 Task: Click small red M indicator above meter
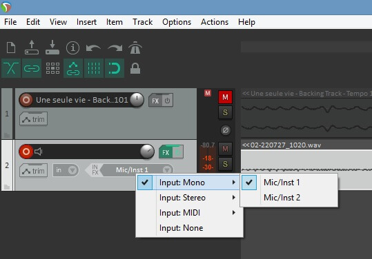click(x=208, y=93)
